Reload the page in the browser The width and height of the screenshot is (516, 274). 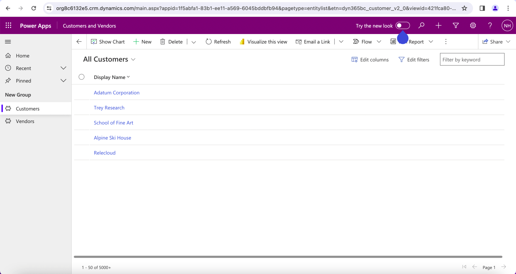coord(34,8)
